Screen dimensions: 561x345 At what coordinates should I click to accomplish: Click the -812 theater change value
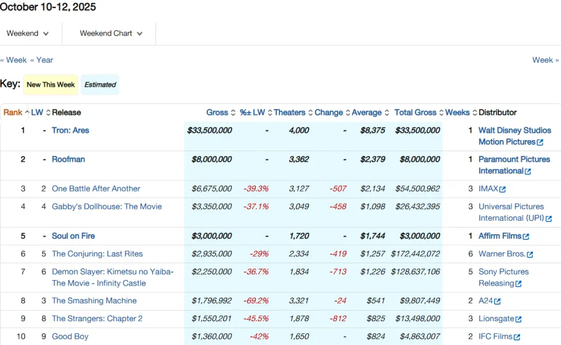tap(338, 319)
